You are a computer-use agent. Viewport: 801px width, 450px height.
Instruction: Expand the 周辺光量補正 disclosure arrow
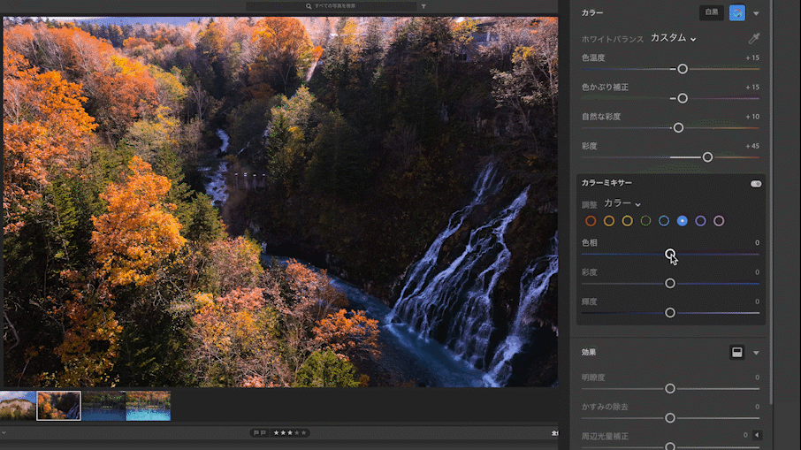tap(757, 435)
